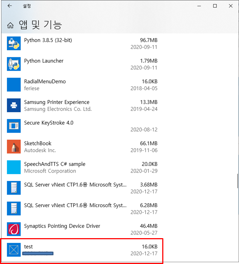
Task: Click the 2019-04-24 install date
Action: pyautogui.click(x=144, y=109)
